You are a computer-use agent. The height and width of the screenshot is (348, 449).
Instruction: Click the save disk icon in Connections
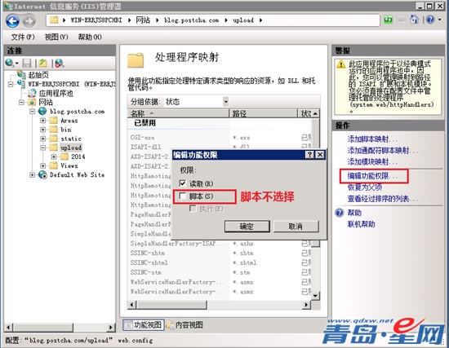tap(27, 63)
